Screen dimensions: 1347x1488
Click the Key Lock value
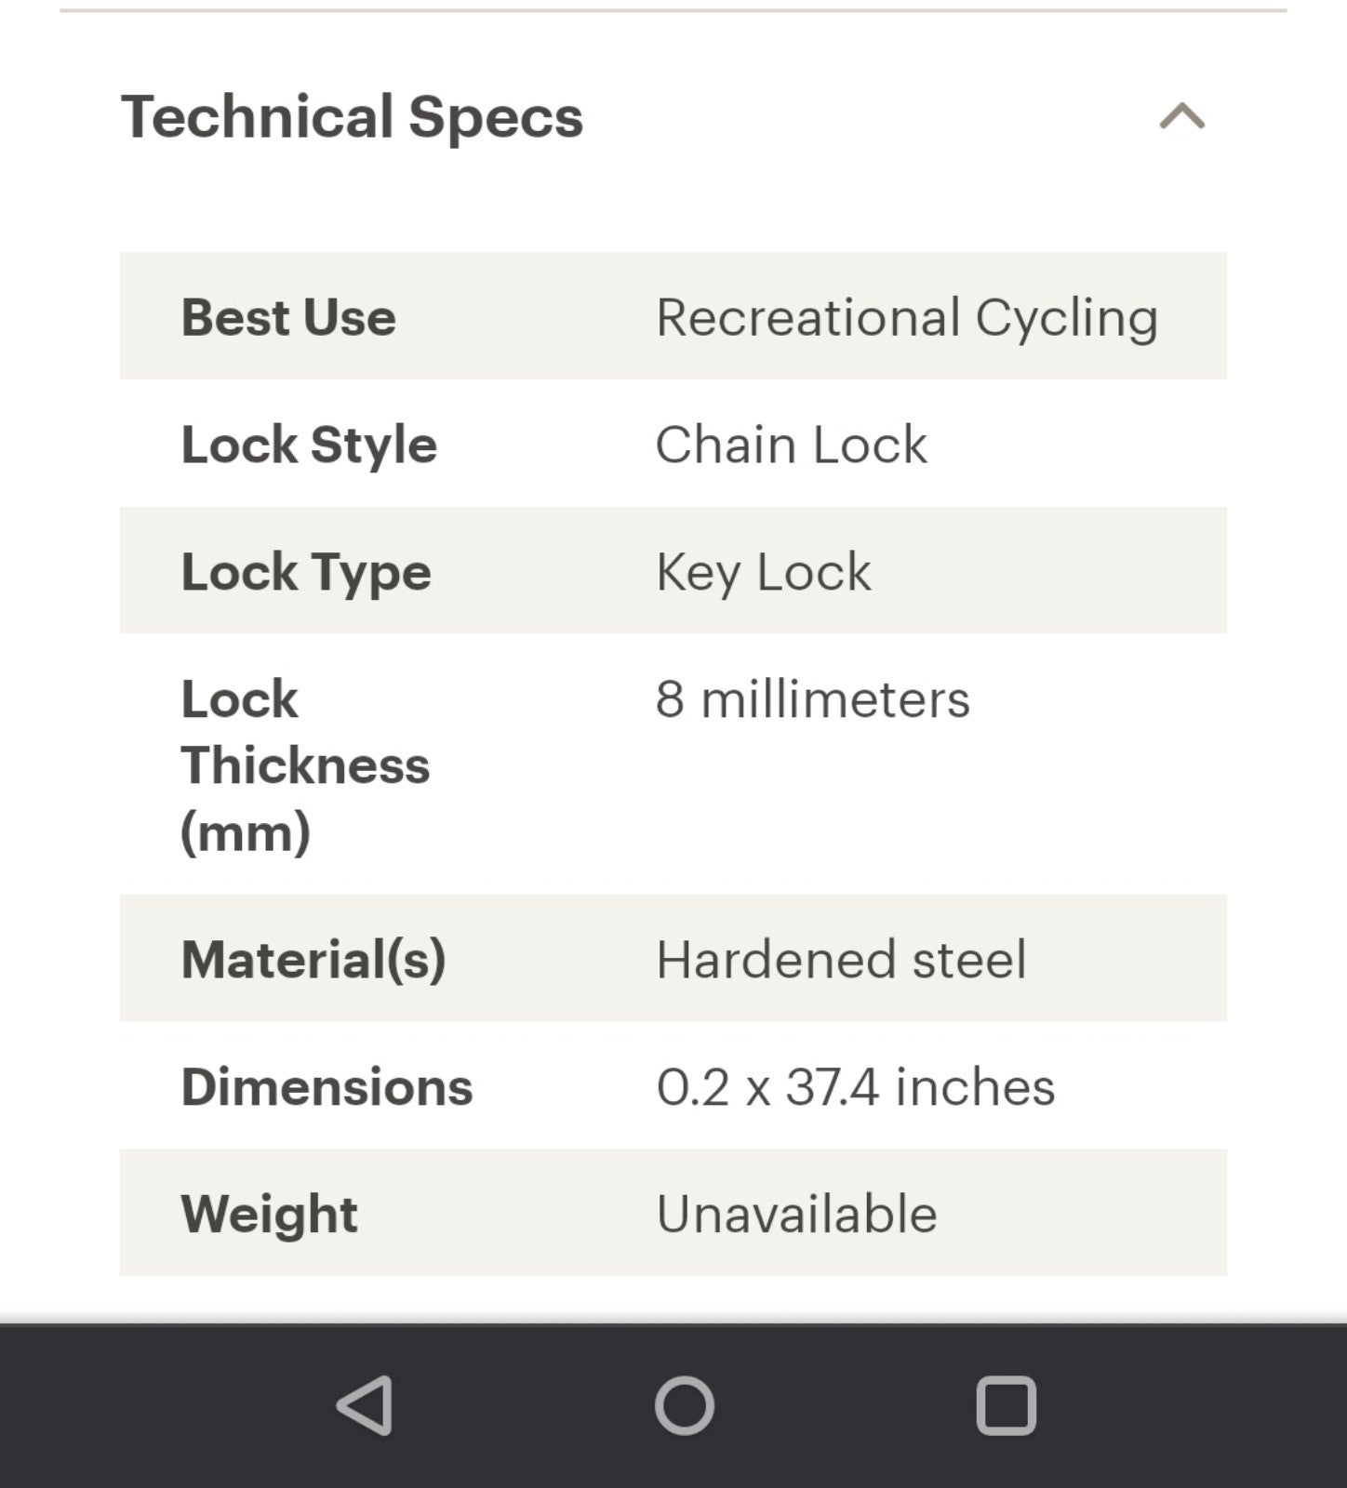[764, 572]
